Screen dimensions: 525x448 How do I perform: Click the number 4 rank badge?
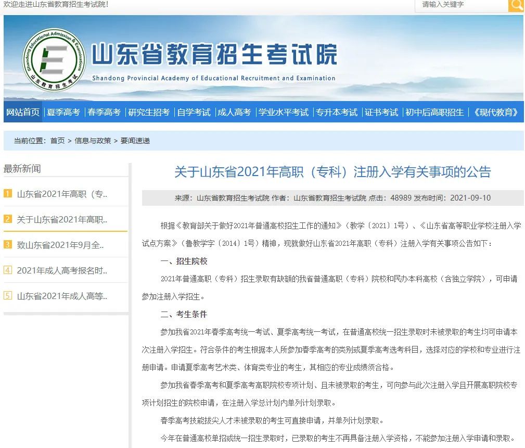8,270
